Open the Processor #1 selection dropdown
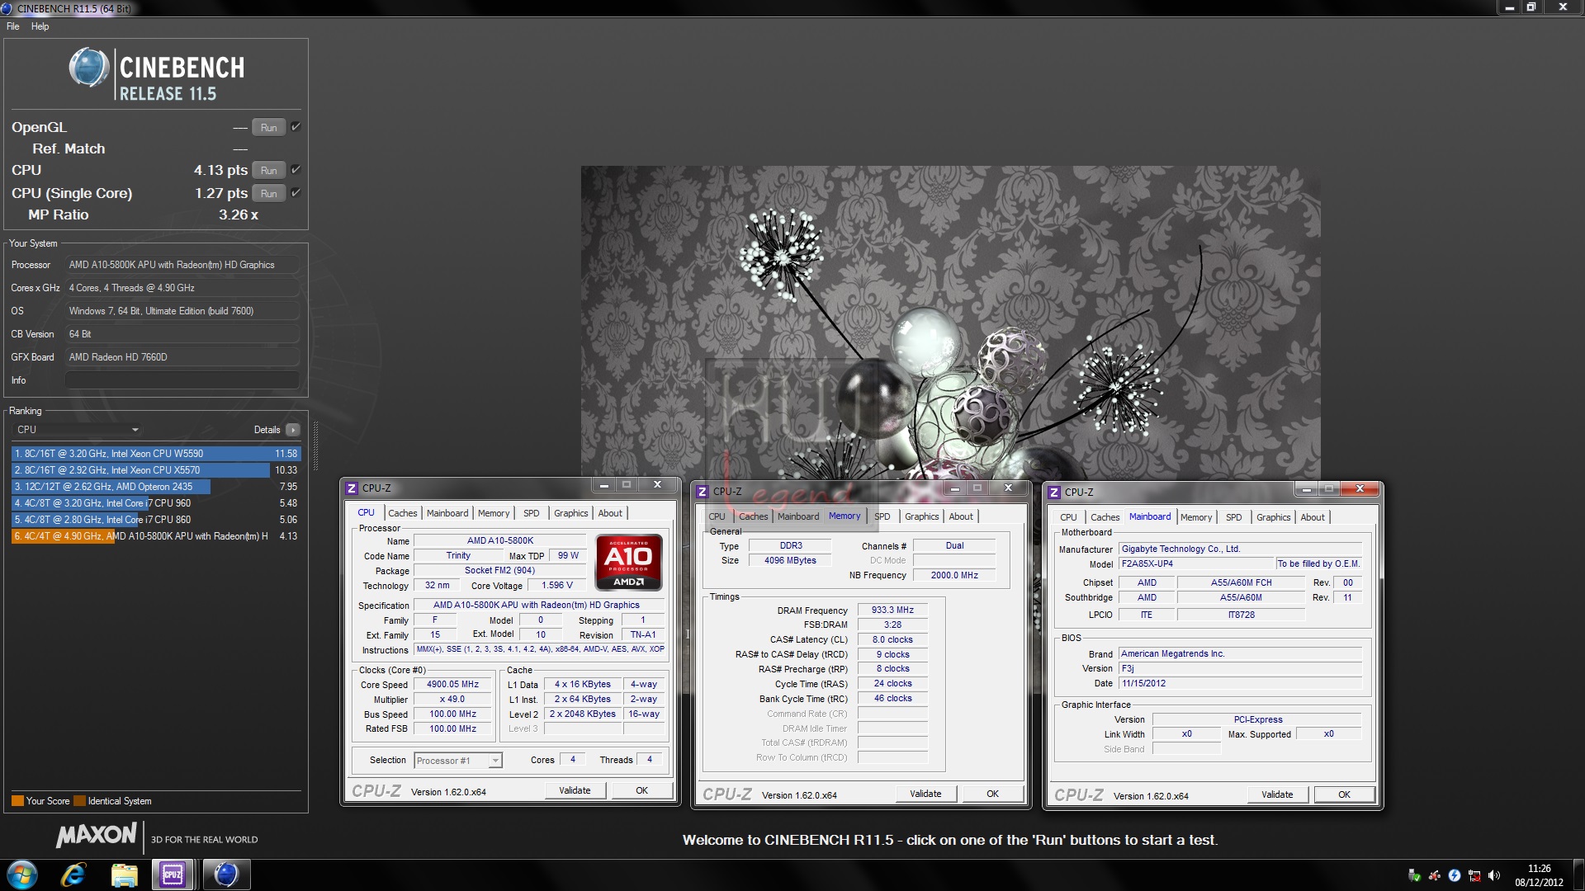The height and width of the screenshot is (891, 1585). (x=458, y=761)
